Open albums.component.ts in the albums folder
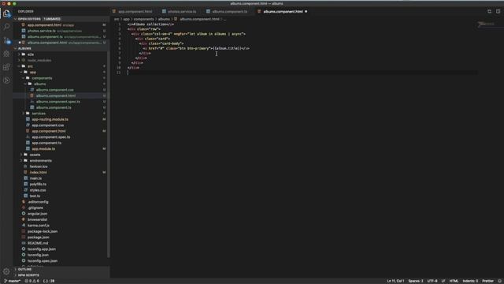Viewport: 504px width, 284px height. point(54,107)
